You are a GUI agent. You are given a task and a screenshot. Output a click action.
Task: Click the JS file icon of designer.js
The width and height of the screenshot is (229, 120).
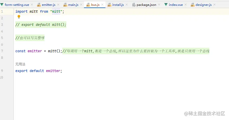(x=192, y=5)
